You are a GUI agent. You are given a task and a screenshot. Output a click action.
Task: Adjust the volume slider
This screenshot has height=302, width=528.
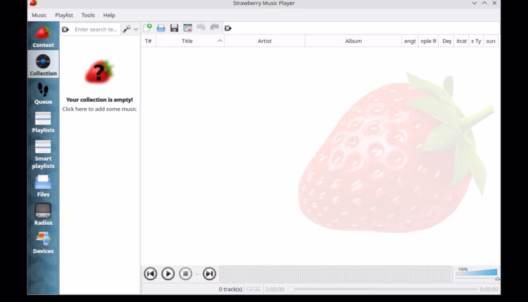tap(477, 273)
